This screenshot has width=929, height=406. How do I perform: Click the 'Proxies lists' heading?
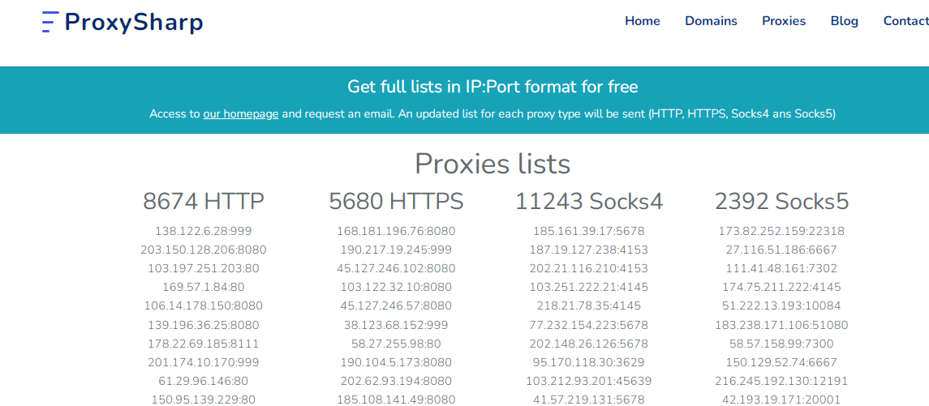(x=492, y=164)
